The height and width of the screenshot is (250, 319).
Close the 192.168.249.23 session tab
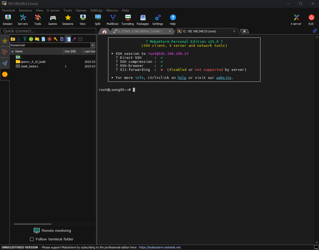click(234, 31)
